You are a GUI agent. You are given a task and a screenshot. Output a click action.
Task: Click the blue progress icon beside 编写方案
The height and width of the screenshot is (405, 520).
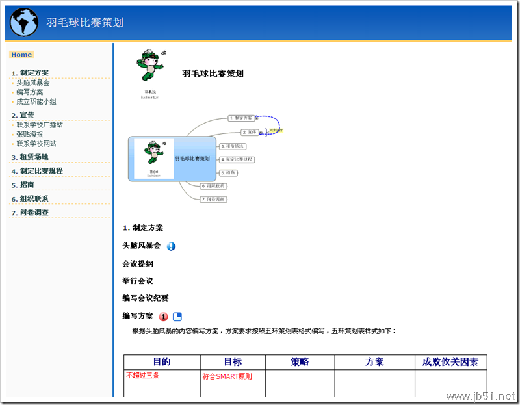pos(177,317)
